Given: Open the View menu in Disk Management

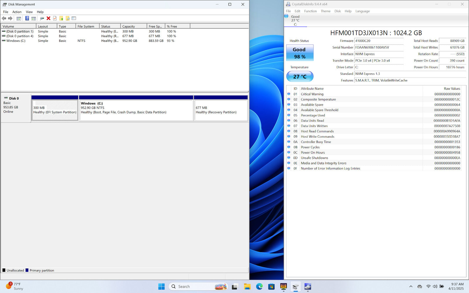Looking at the screenshot, I should (29, 12).
